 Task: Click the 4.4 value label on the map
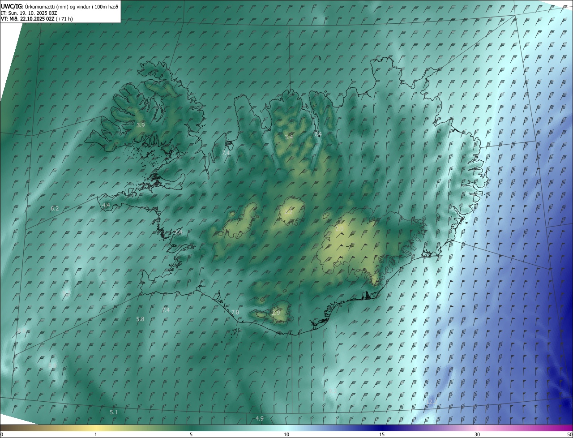(x=106, y=205)
